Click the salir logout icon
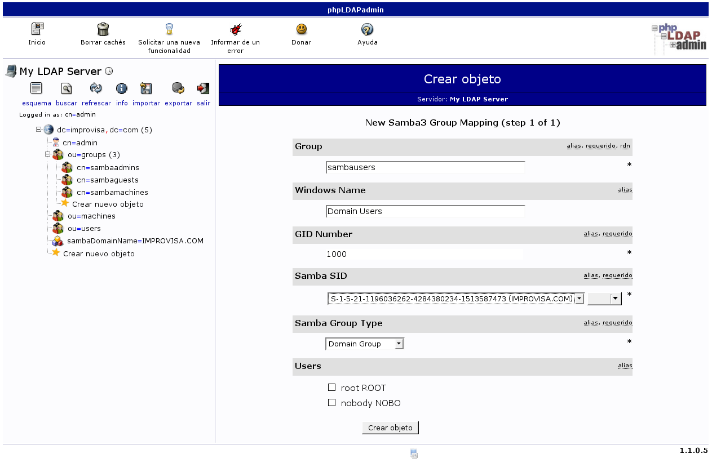The height and width of the screenshot is (463, 712). coord(203,88)
